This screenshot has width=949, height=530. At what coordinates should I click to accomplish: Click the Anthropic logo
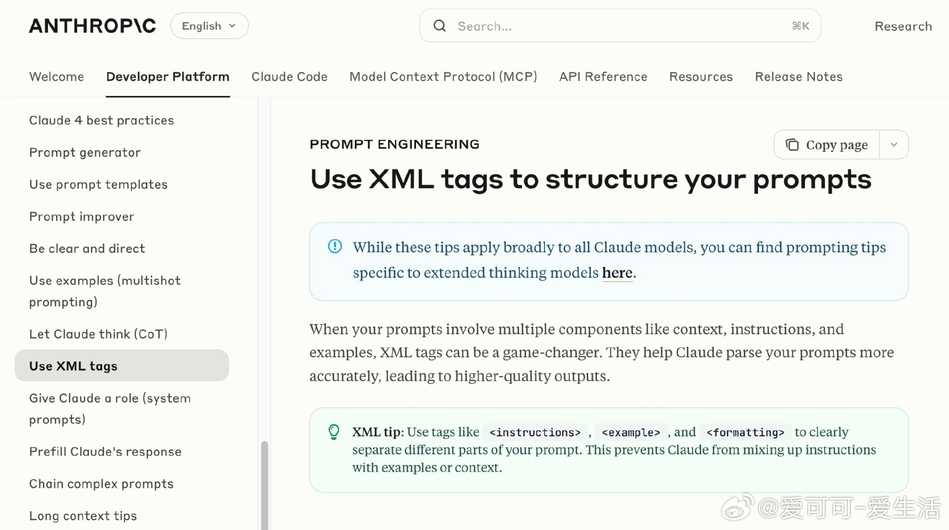92,26
